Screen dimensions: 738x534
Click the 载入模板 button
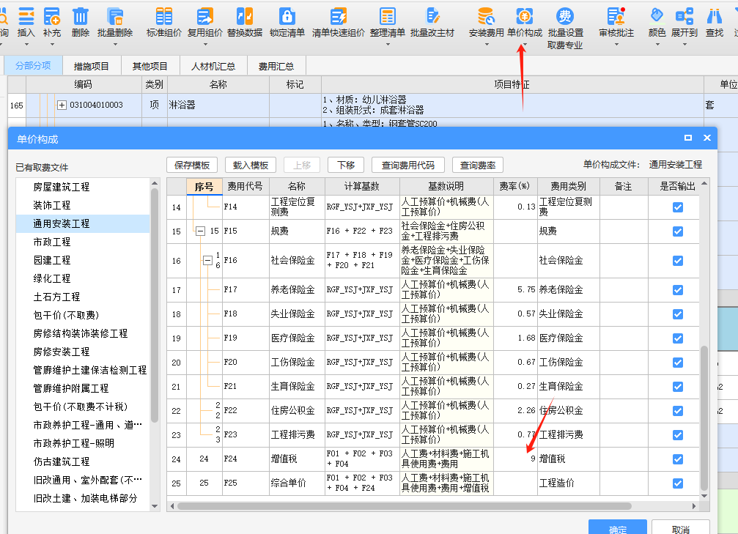tap(251, 165)
